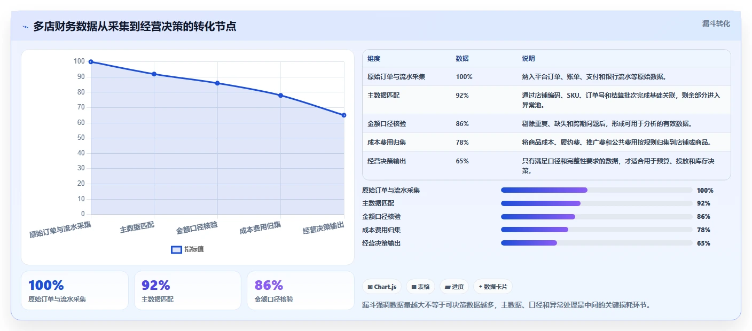Click the 100% value in the table
The image size is (752, 331).
pyautogui.click(x=464, y=77)
